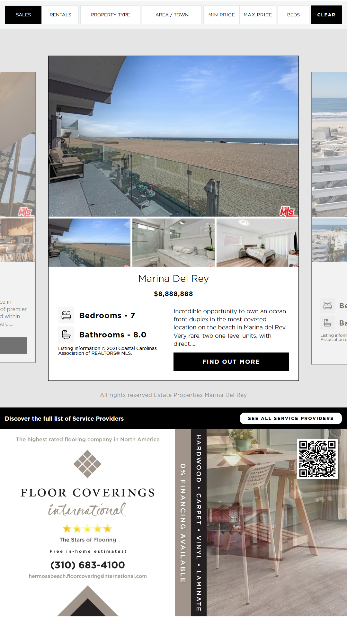The height and width of the screenshot is (617, 347).
Task: Click the Floor Coverings diamond logo
Action: click(87, 464)
